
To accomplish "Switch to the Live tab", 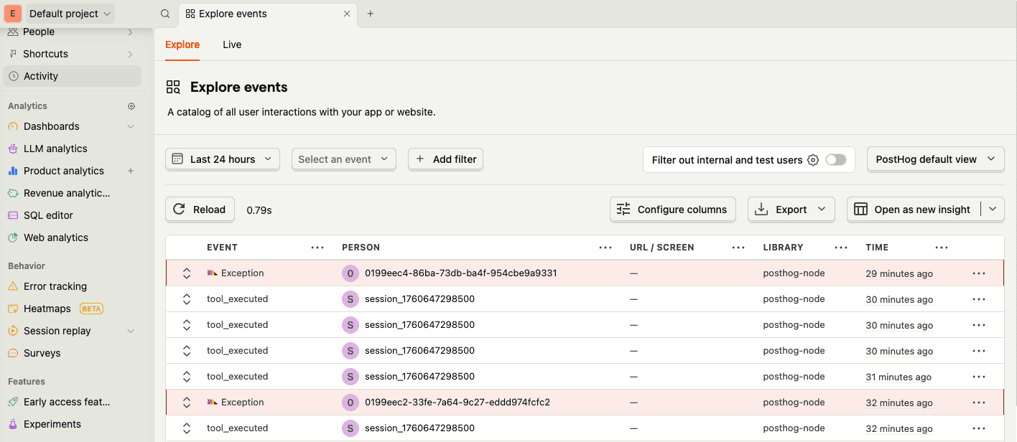I will [231, 44].
